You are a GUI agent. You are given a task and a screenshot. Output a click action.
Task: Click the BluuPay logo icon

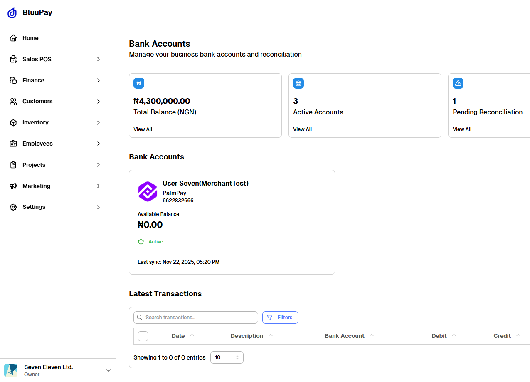12,13
